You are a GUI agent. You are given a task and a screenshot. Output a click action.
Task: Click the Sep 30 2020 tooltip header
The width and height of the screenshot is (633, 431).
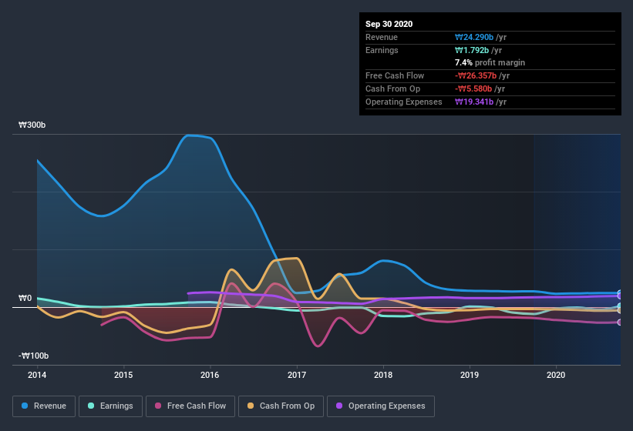pyautogui.click(x=389, y=24)
